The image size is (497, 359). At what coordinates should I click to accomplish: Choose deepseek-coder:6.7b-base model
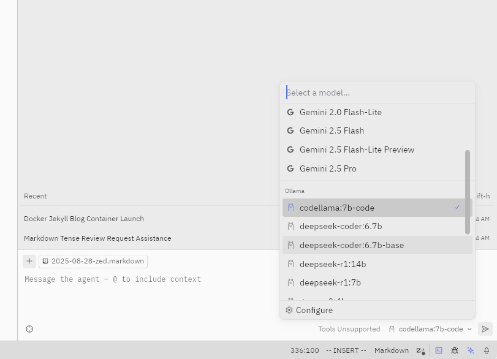377,245
